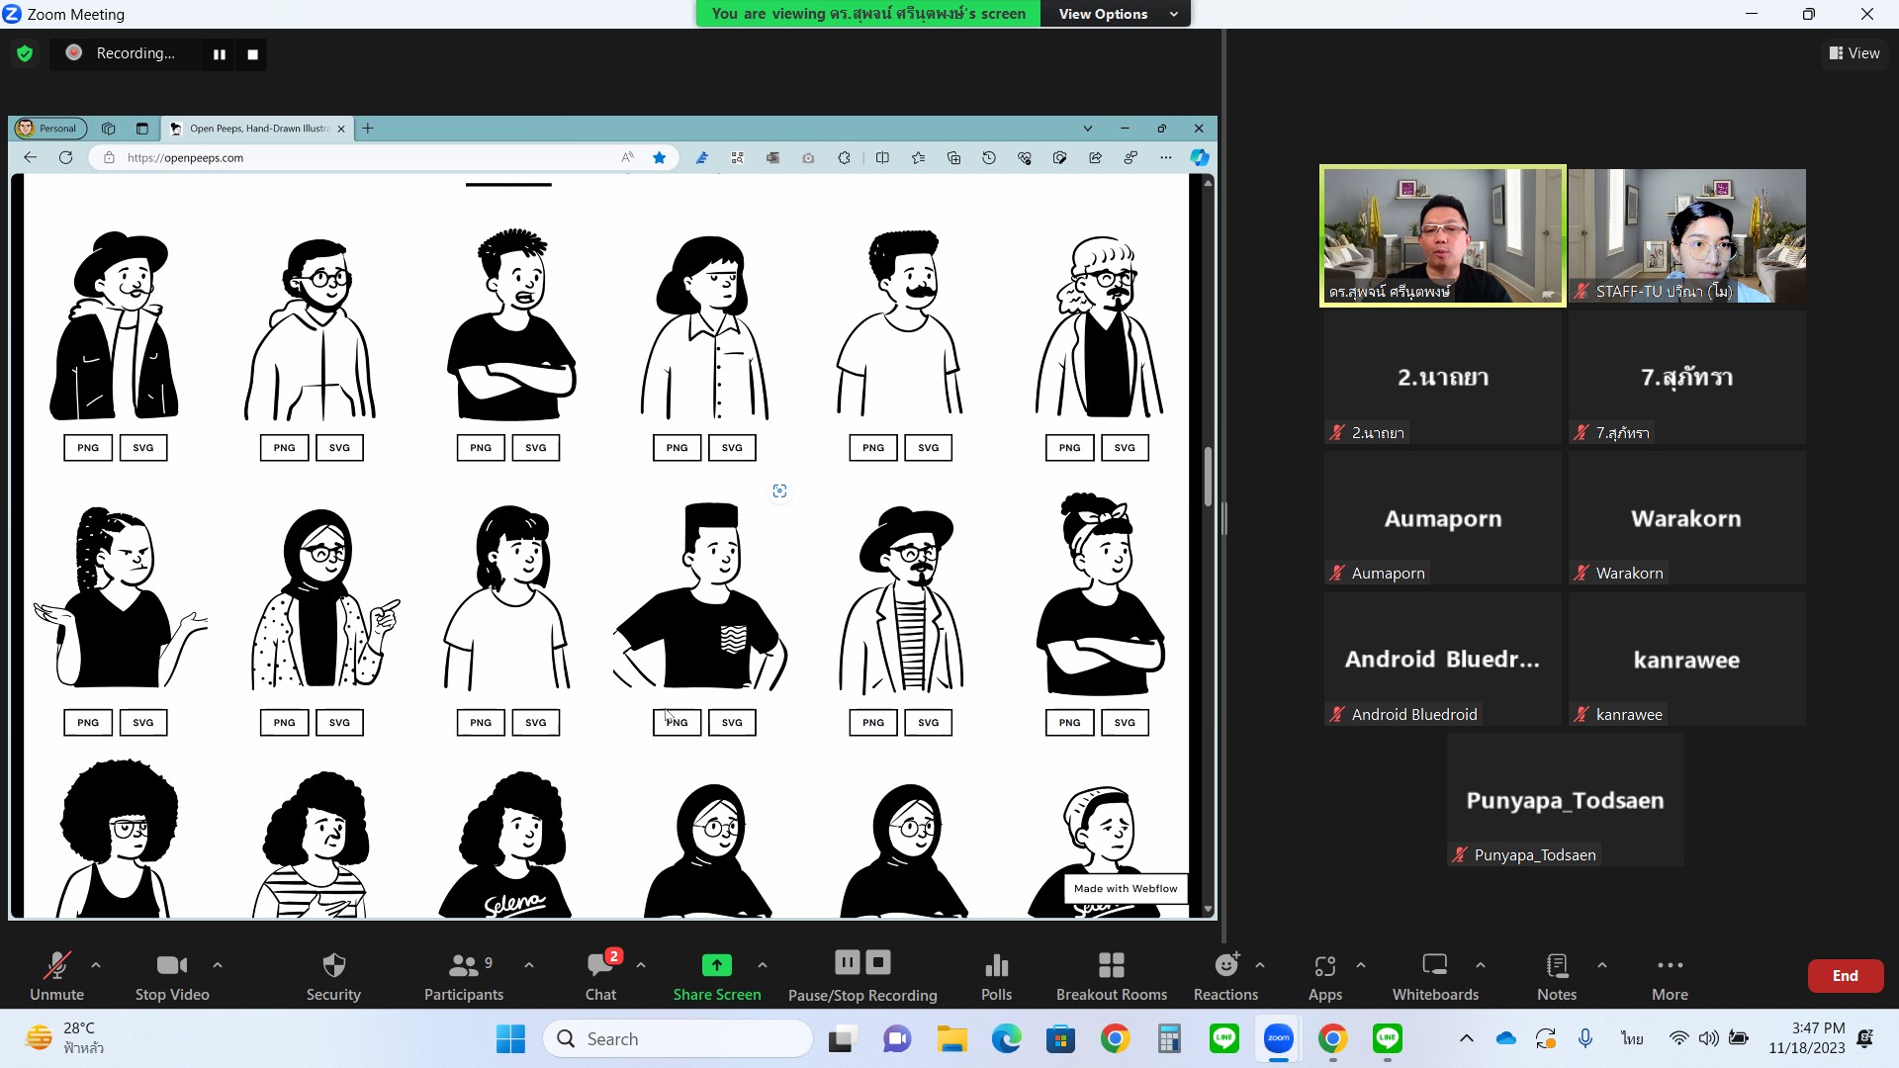The image size is (1899, 1068).
Task: Open Zoom Apps
Action: (1325, 975)
